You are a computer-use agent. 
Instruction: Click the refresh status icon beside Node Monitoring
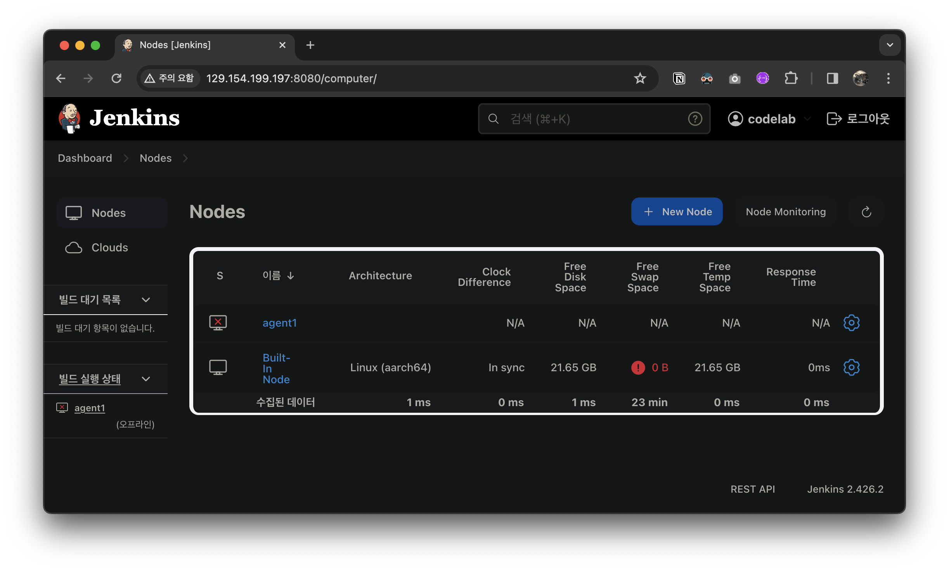866,212
